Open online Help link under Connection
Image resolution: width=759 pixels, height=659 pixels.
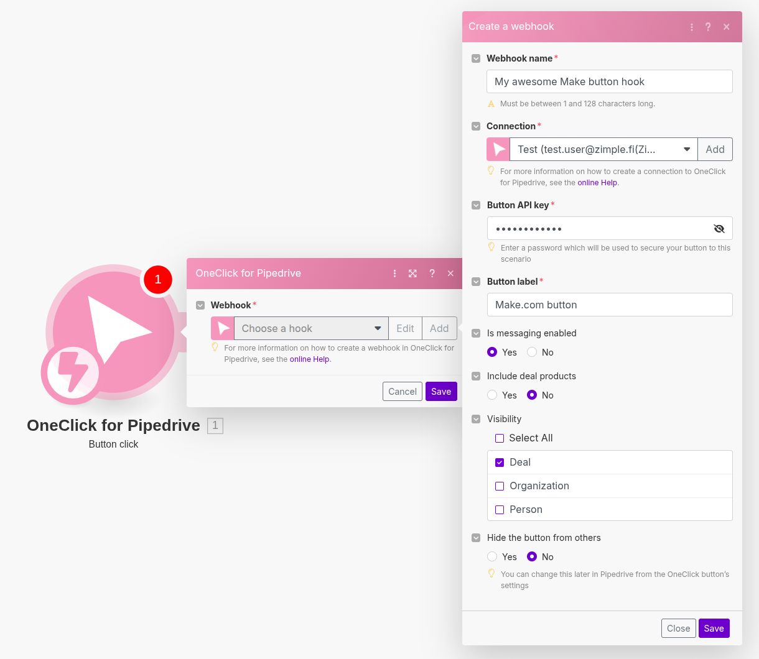[x=597, y=183]
